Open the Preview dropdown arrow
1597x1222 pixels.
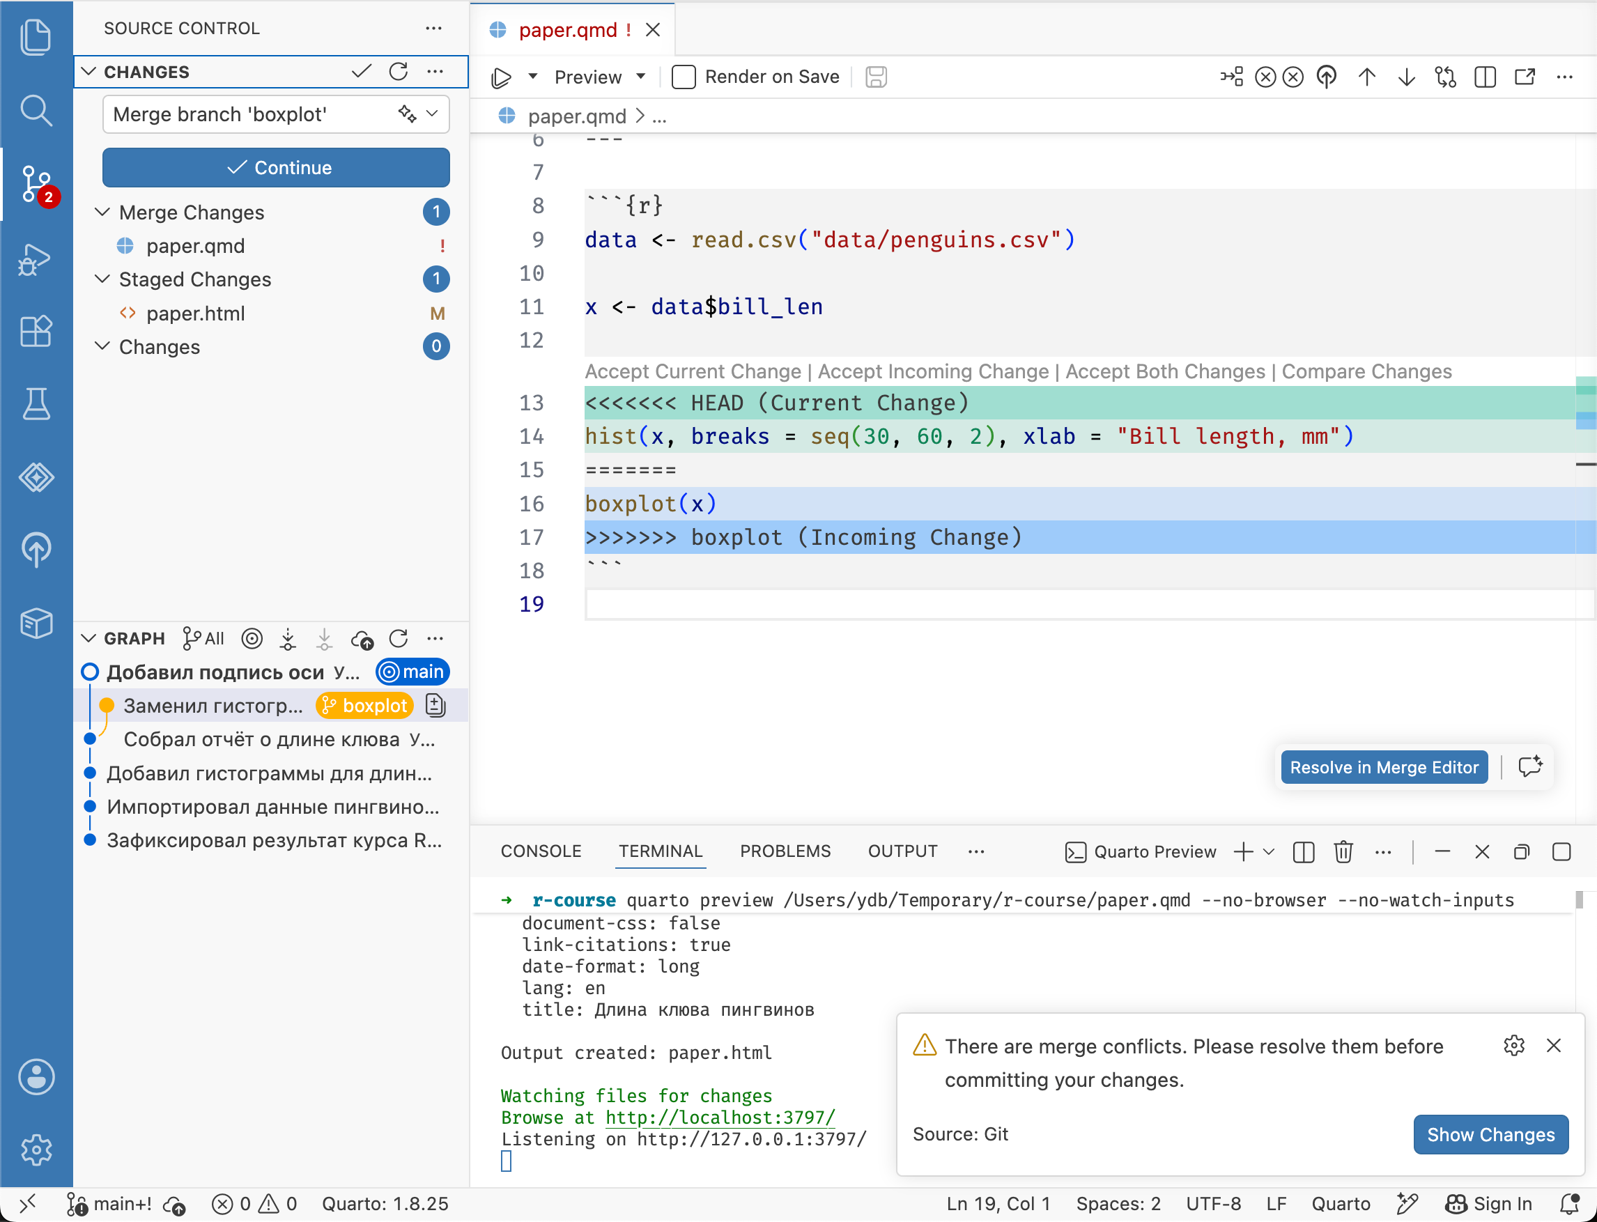pos(641,77)
